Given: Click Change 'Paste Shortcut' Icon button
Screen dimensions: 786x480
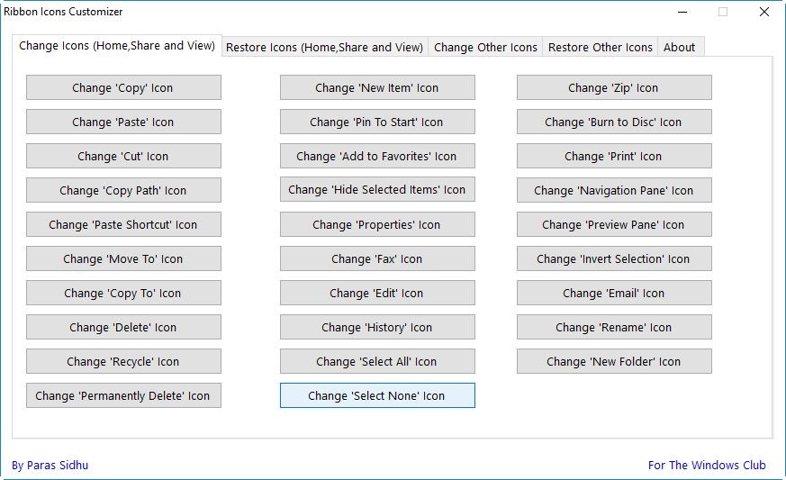Looking at the screenshot, I should tap(123, 224).
